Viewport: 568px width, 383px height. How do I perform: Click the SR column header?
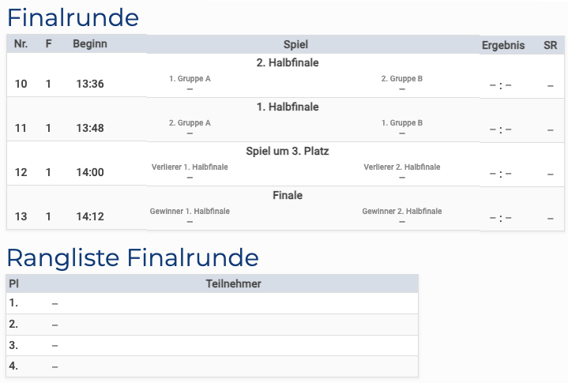coord(550,45)
